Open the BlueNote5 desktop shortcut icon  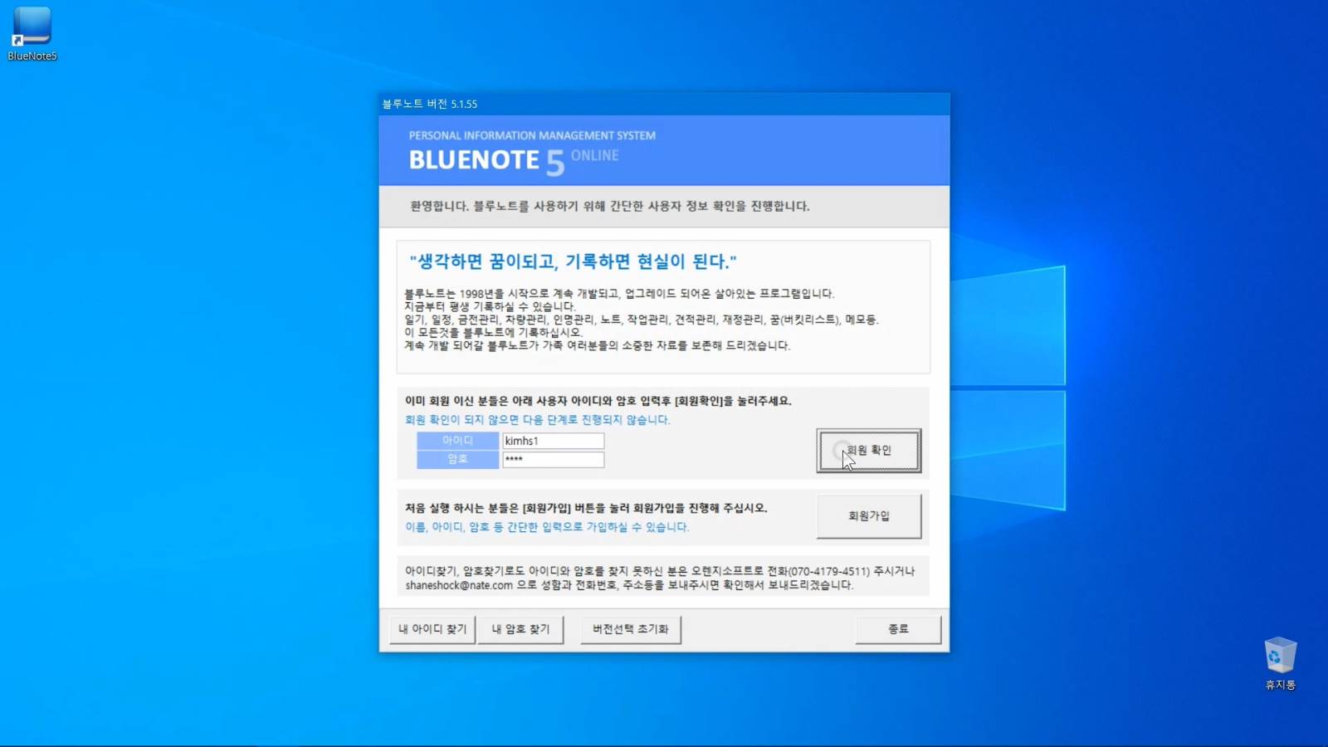click(x=32, y=33)
